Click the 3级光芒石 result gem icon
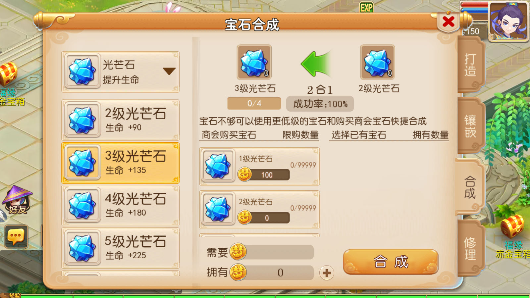 (x=254, y=62)
